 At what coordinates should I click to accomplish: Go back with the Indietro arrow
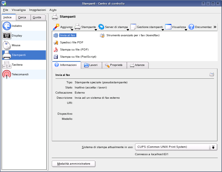pyautogui.click(x=7, y=26)
